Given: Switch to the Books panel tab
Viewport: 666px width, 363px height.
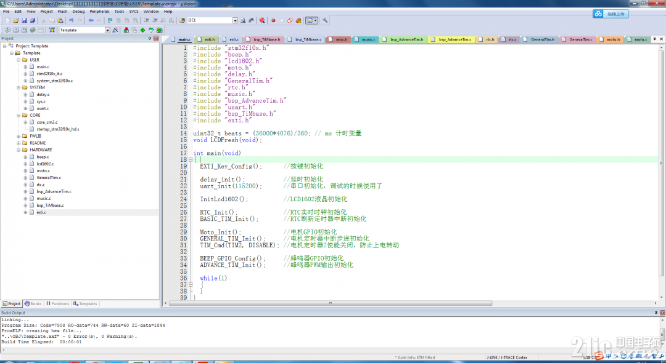Looking at the screenshot, I should (33, 304).
